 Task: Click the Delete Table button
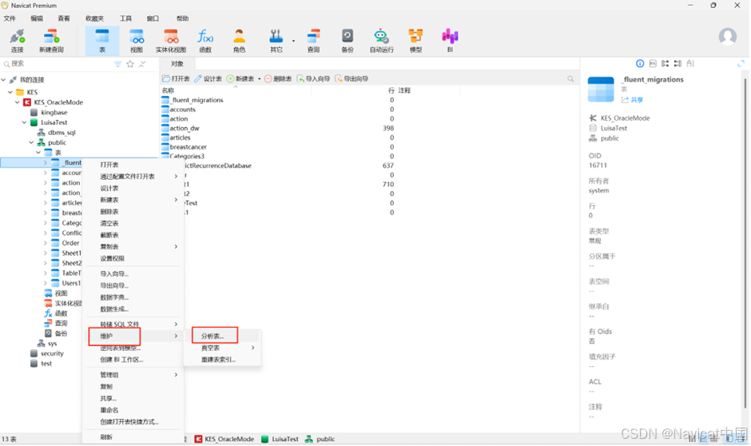click(x=278, y=78)
